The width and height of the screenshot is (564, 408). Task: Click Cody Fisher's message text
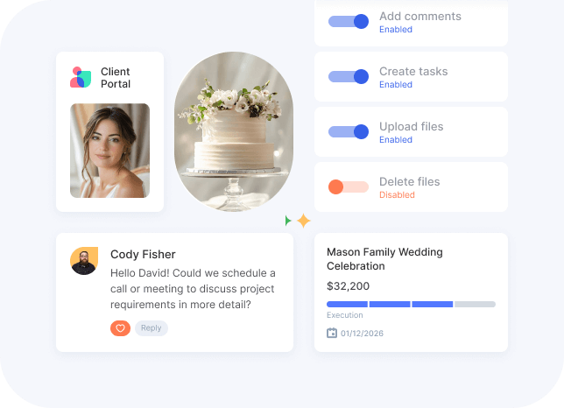[193, 289]
